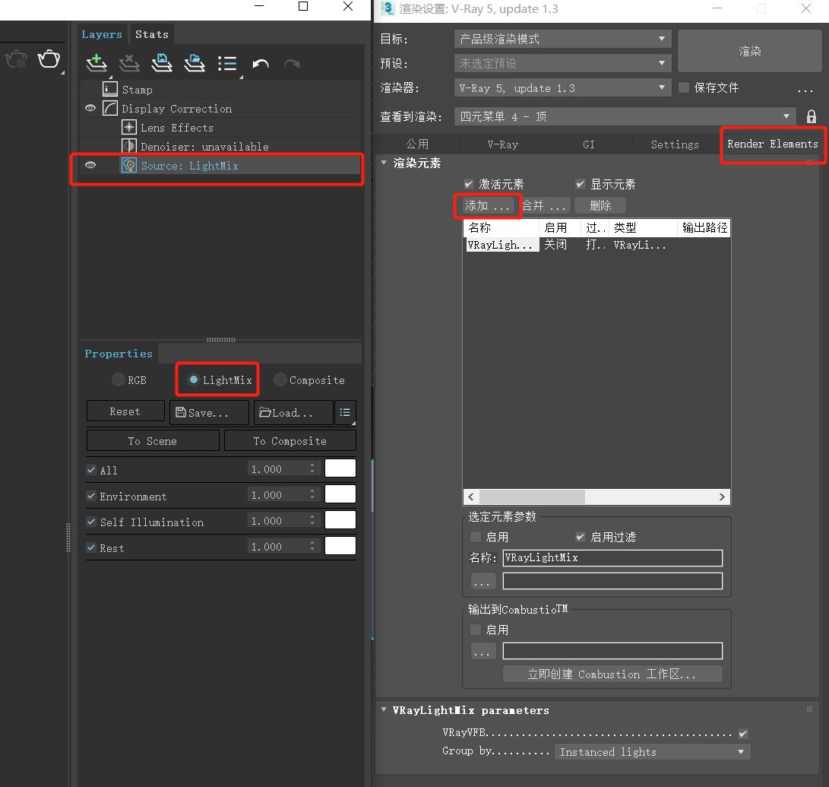
Task: Click the load layer tree preset icon
Action: coord(195,63)
